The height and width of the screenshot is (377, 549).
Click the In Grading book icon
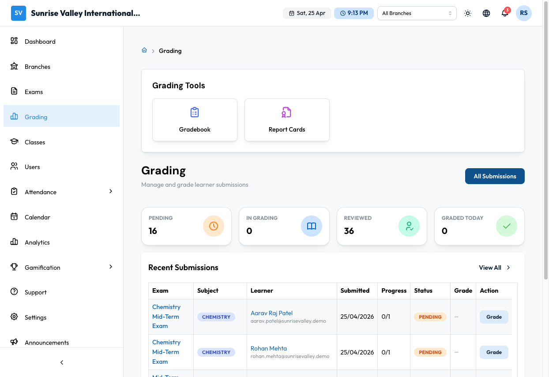tap(312, 226)
